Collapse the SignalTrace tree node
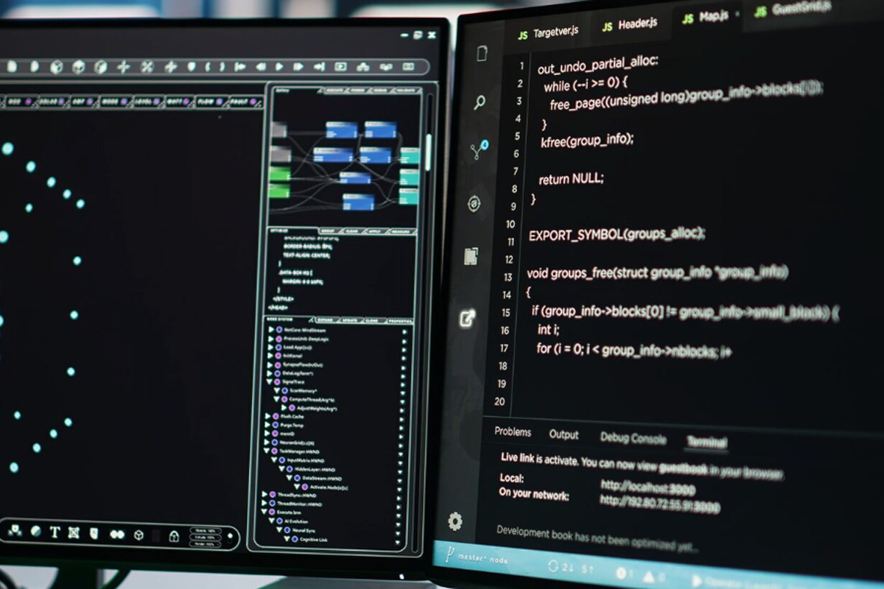Image resolution: width=884 pixels, height=589 pixels. pos(270,382)
